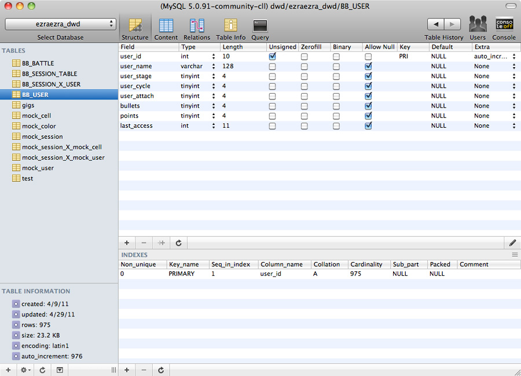Image resolution: width=521 pixels, height=376 pixels.
Task: Switch to the Content view
Action: click(x=166, y=29)
